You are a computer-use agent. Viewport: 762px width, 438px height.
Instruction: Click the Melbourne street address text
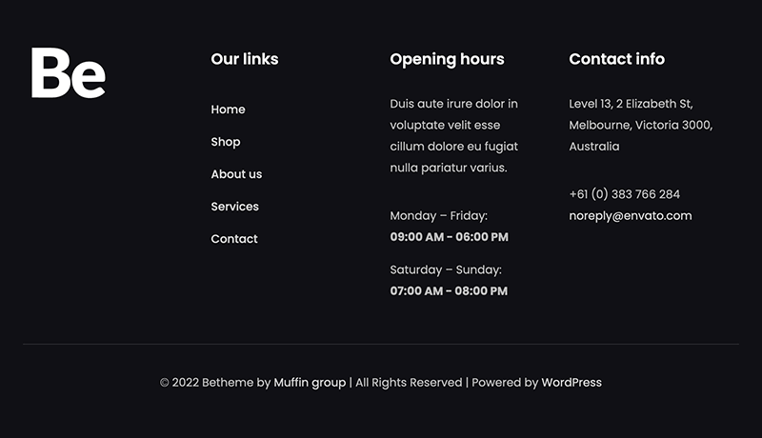[x=640, y=125]
